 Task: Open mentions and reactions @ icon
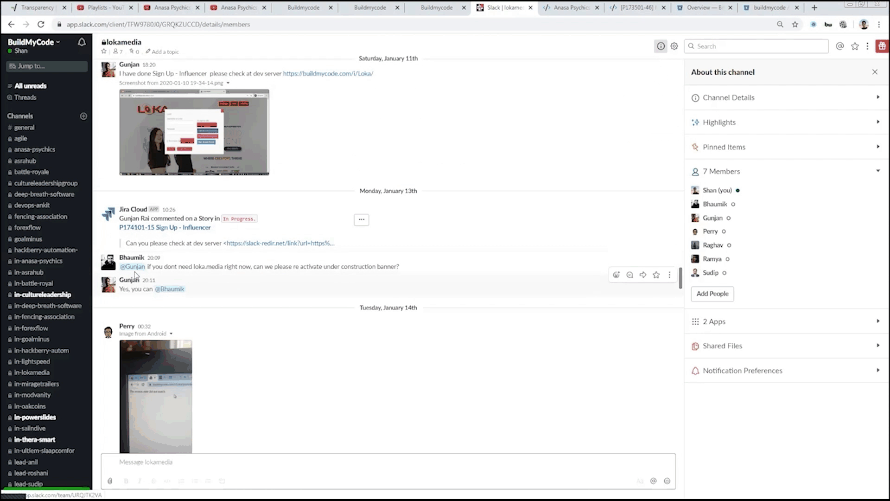839,46
